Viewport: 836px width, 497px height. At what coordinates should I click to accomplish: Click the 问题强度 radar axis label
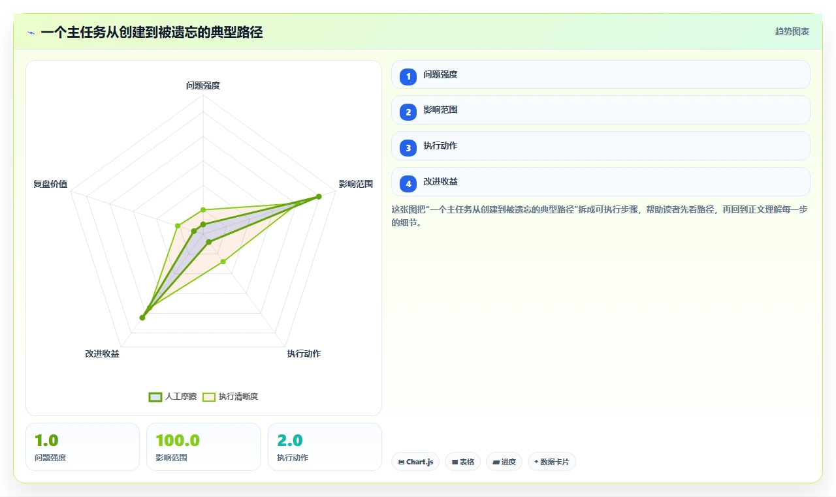click(203, 85)
